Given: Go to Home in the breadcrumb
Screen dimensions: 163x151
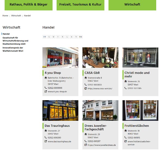Looking at the screenshot, I should 5,16.
